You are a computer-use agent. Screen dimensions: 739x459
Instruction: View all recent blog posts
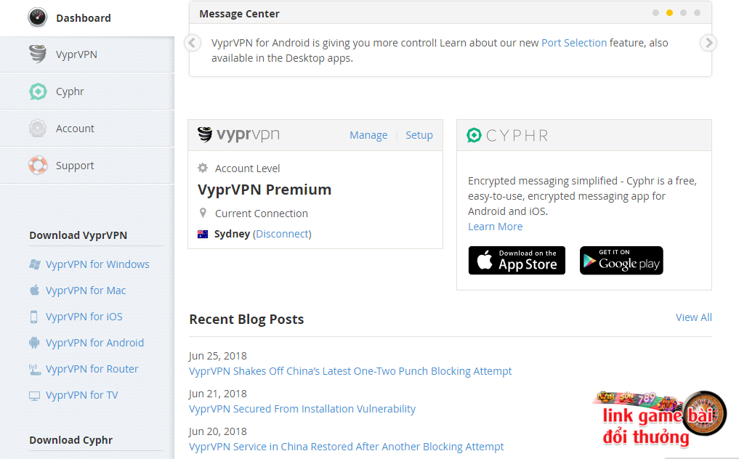click(693, 317)
